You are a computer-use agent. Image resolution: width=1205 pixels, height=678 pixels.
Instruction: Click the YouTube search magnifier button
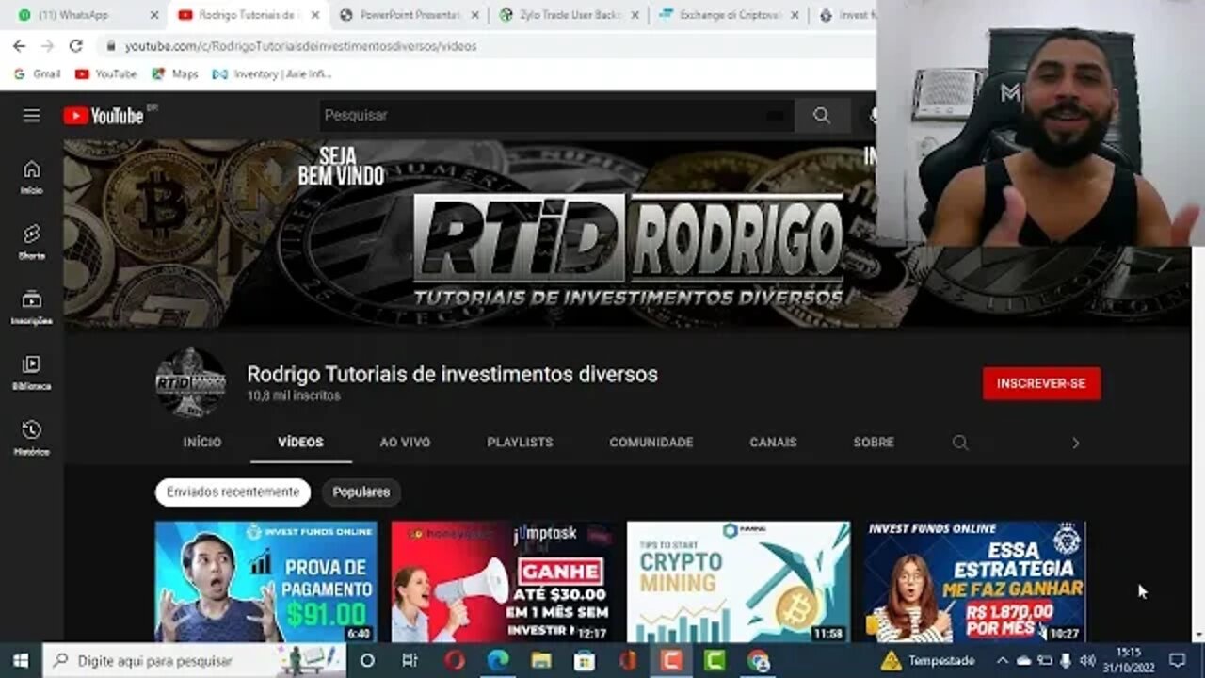pyautogui.click(x=822, y=115)
